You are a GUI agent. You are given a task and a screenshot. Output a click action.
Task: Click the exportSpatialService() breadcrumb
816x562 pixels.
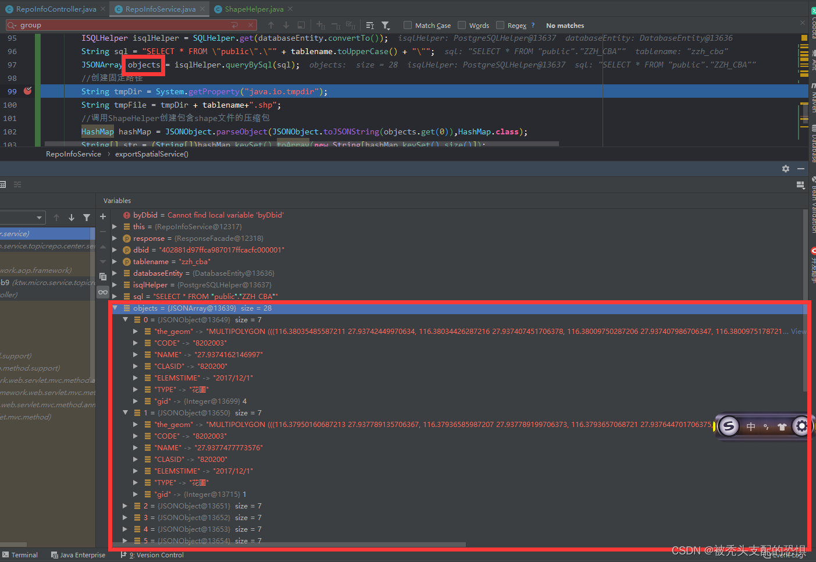pyautogui.click(x=152, y=154)
